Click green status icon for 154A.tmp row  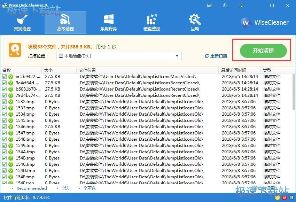11,152
